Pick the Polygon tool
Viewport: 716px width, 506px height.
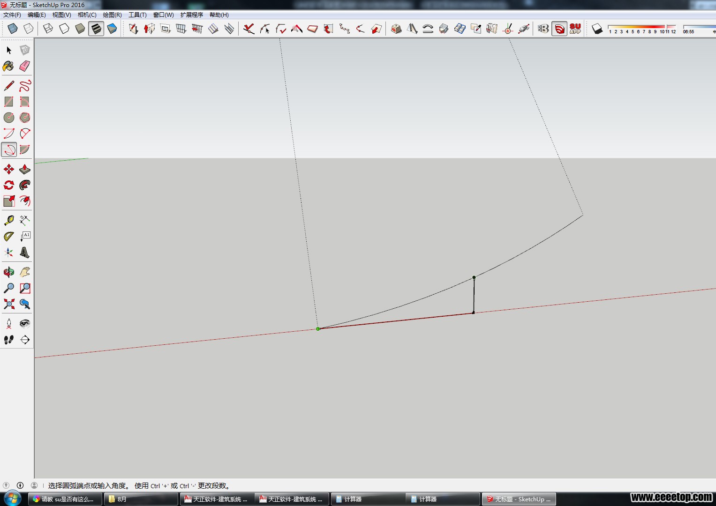pyautogui.click(x=25, y=118)
